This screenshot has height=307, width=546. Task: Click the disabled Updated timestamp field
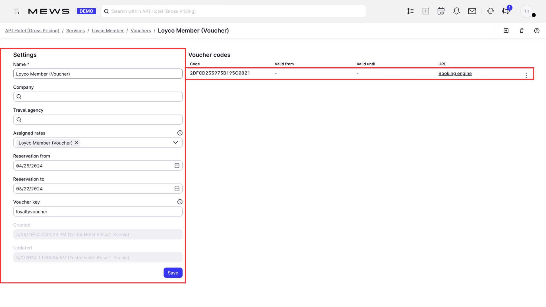click(98, 258)
